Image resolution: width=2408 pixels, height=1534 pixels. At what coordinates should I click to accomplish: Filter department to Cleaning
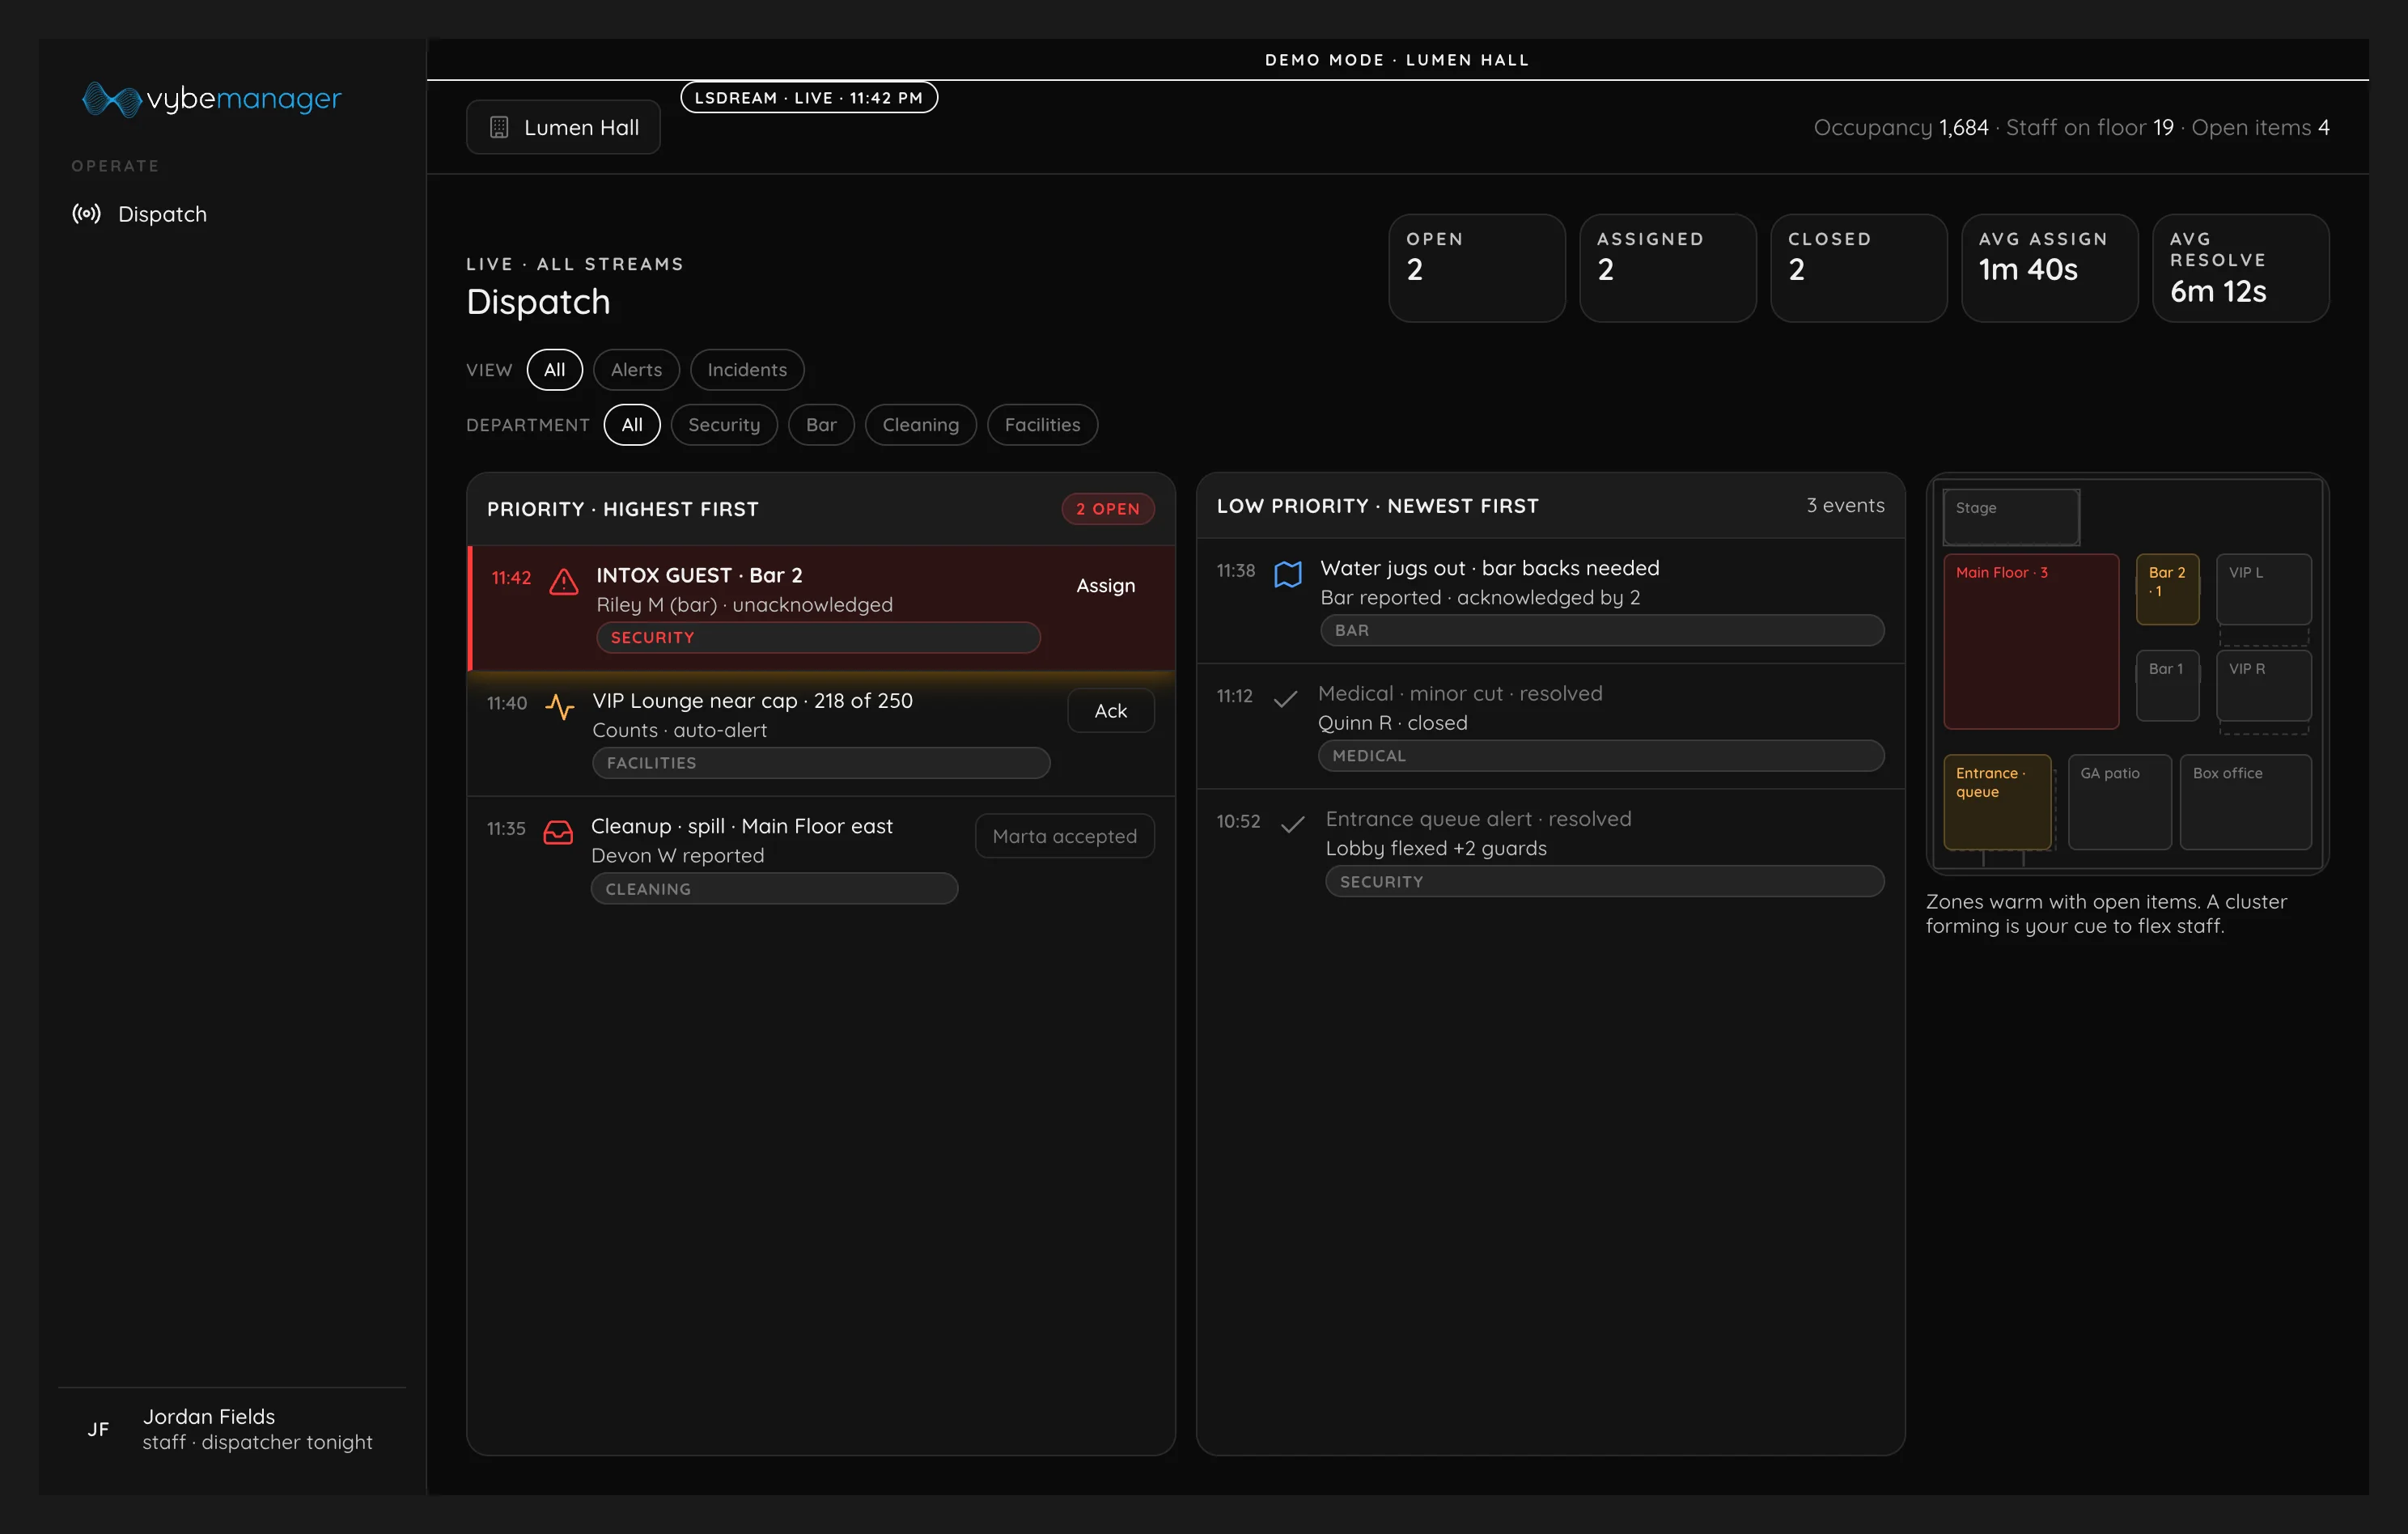click(920, 424)
